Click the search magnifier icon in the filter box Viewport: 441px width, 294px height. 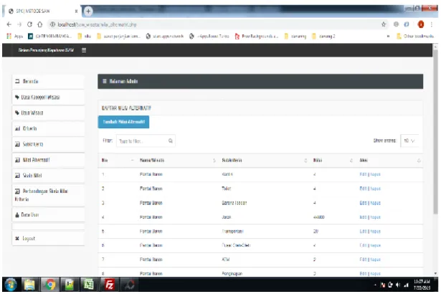pyautogui.click(x=171, y=141)
